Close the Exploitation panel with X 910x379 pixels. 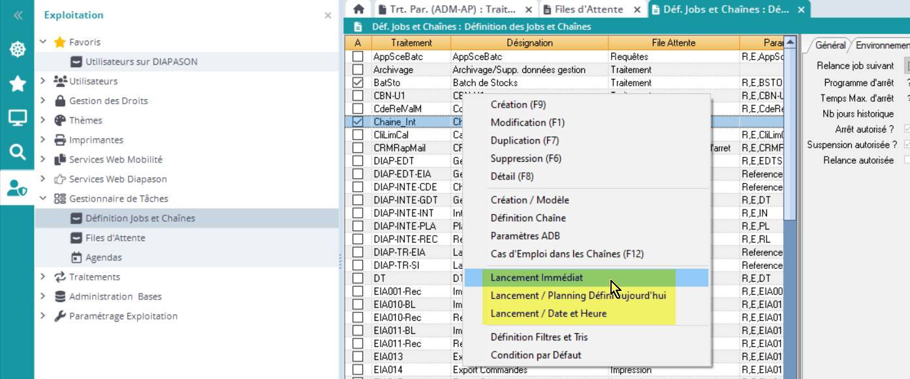[328, 15]
